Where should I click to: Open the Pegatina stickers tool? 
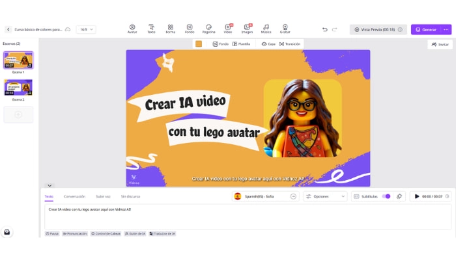coord(208,29)
